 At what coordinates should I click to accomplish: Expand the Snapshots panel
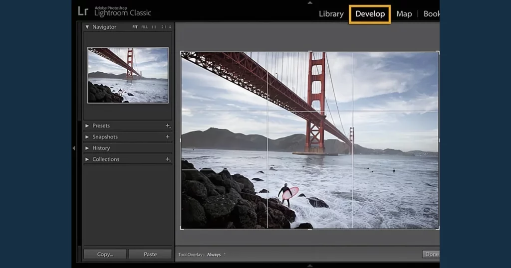(x=87, y=137)
